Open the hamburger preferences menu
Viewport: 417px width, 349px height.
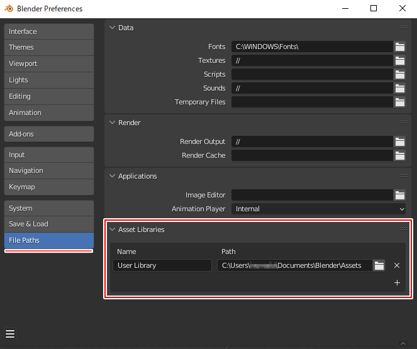pos(10,334)
